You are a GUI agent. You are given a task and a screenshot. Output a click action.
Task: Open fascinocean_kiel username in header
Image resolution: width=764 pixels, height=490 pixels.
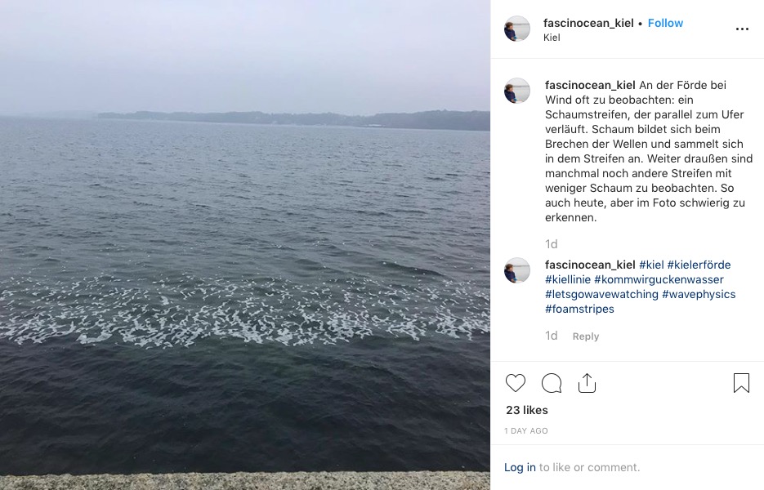tap(588, 23)
